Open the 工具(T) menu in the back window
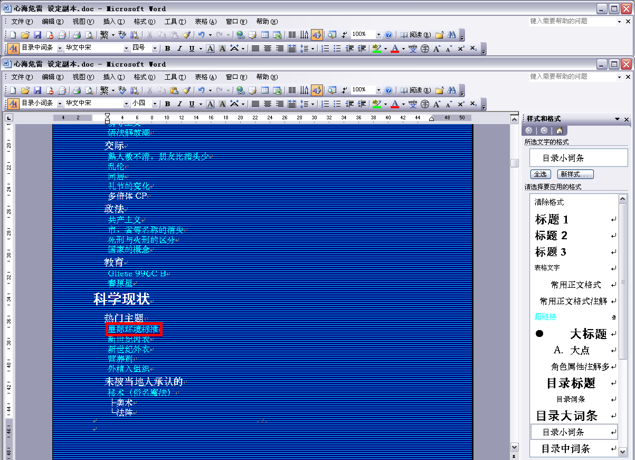This screenshot has width=635, height=460. tap(175, 22)
